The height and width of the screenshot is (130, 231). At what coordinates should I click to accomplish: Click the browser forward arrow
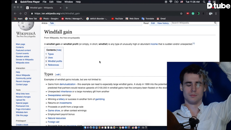20,14
